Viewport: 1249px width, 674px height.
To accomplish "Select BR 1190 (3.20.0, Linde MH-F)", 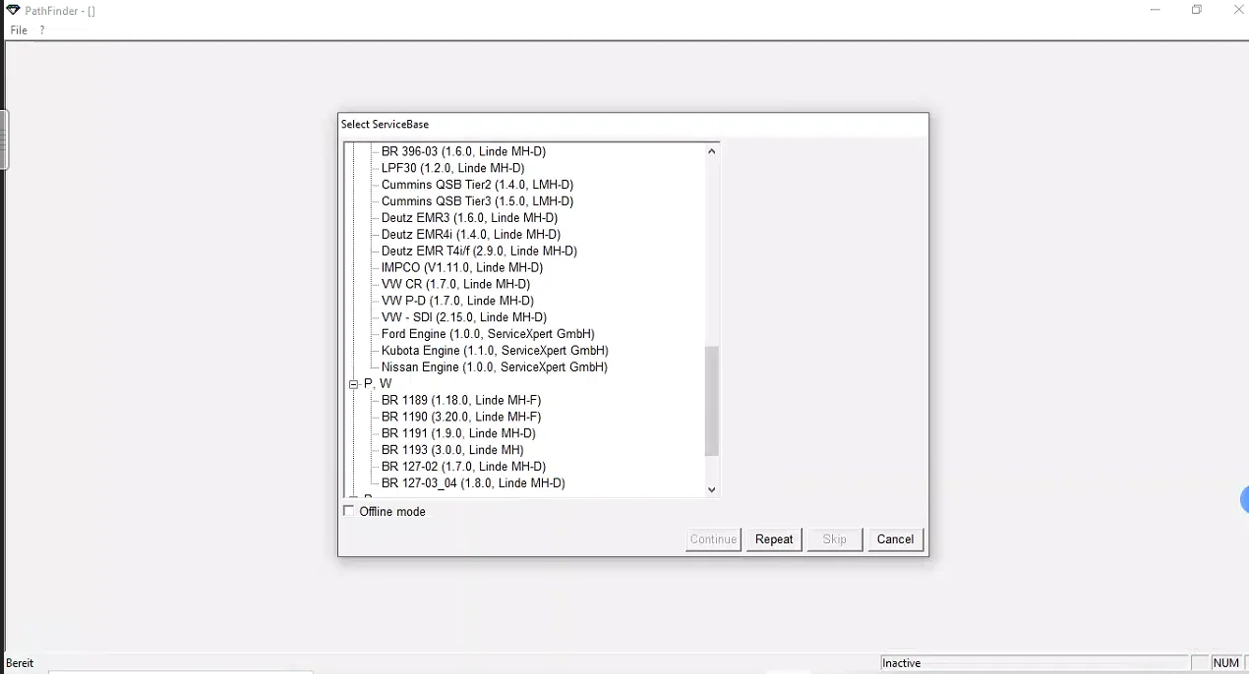I will point(461,418).
